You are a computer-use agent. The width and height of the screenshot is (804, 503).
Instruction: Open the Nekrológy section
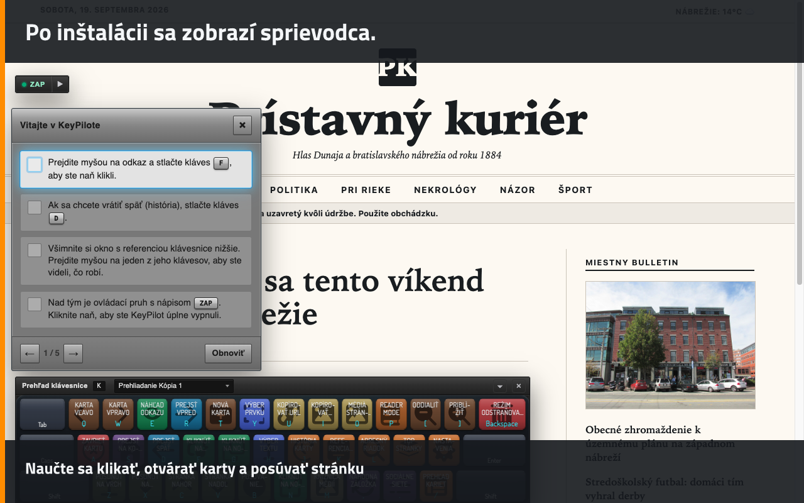(445, 190)
